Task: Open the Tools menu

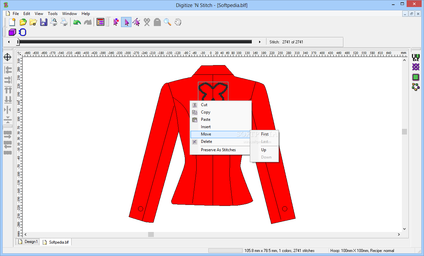Action: (53, 14)
